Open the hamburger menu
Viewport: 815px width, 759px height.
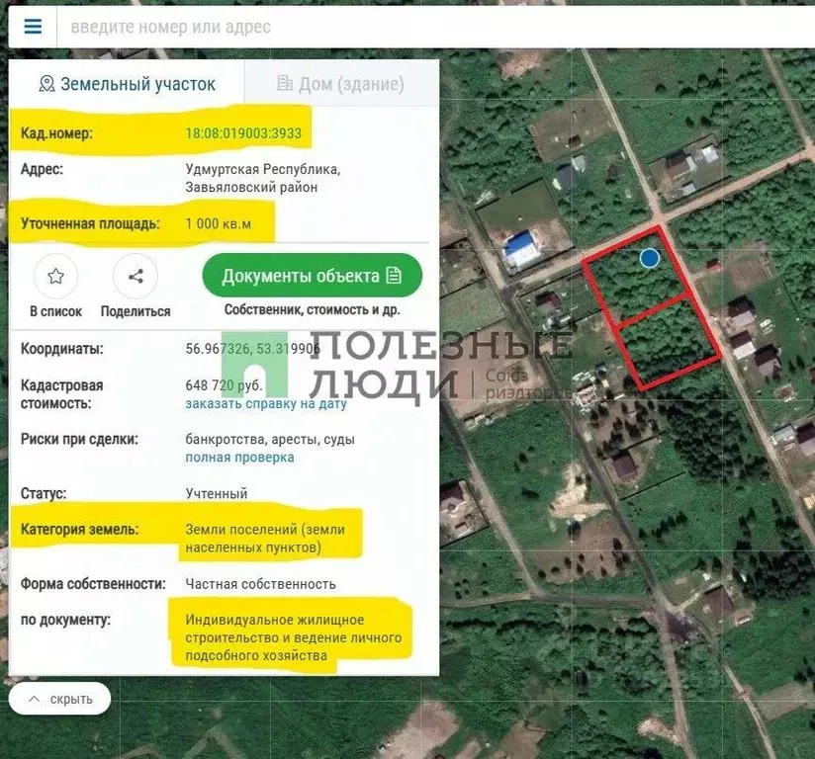[x=33, y=27]
